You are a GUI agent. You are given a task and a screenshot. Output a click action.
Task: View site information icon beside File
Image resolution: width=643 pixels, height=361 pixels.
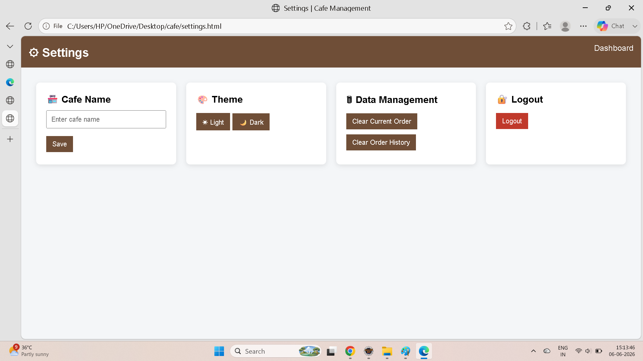(x=46, y=26)
